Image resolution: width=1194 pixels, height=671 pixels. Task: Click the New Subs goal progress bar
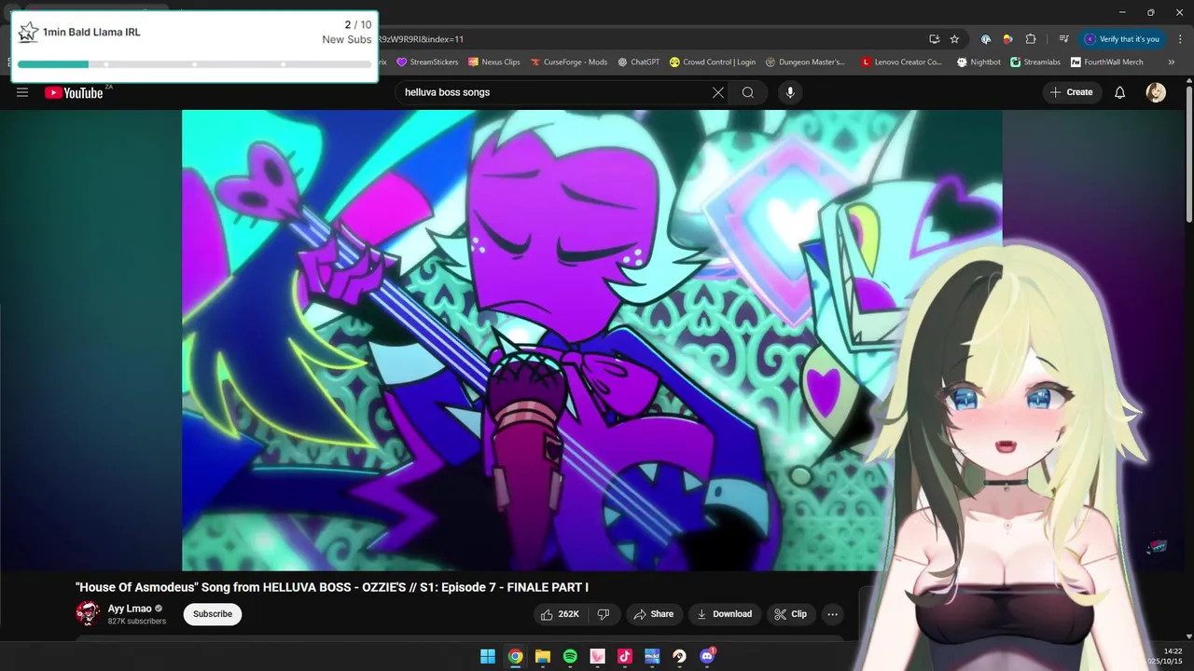[194, 64]
